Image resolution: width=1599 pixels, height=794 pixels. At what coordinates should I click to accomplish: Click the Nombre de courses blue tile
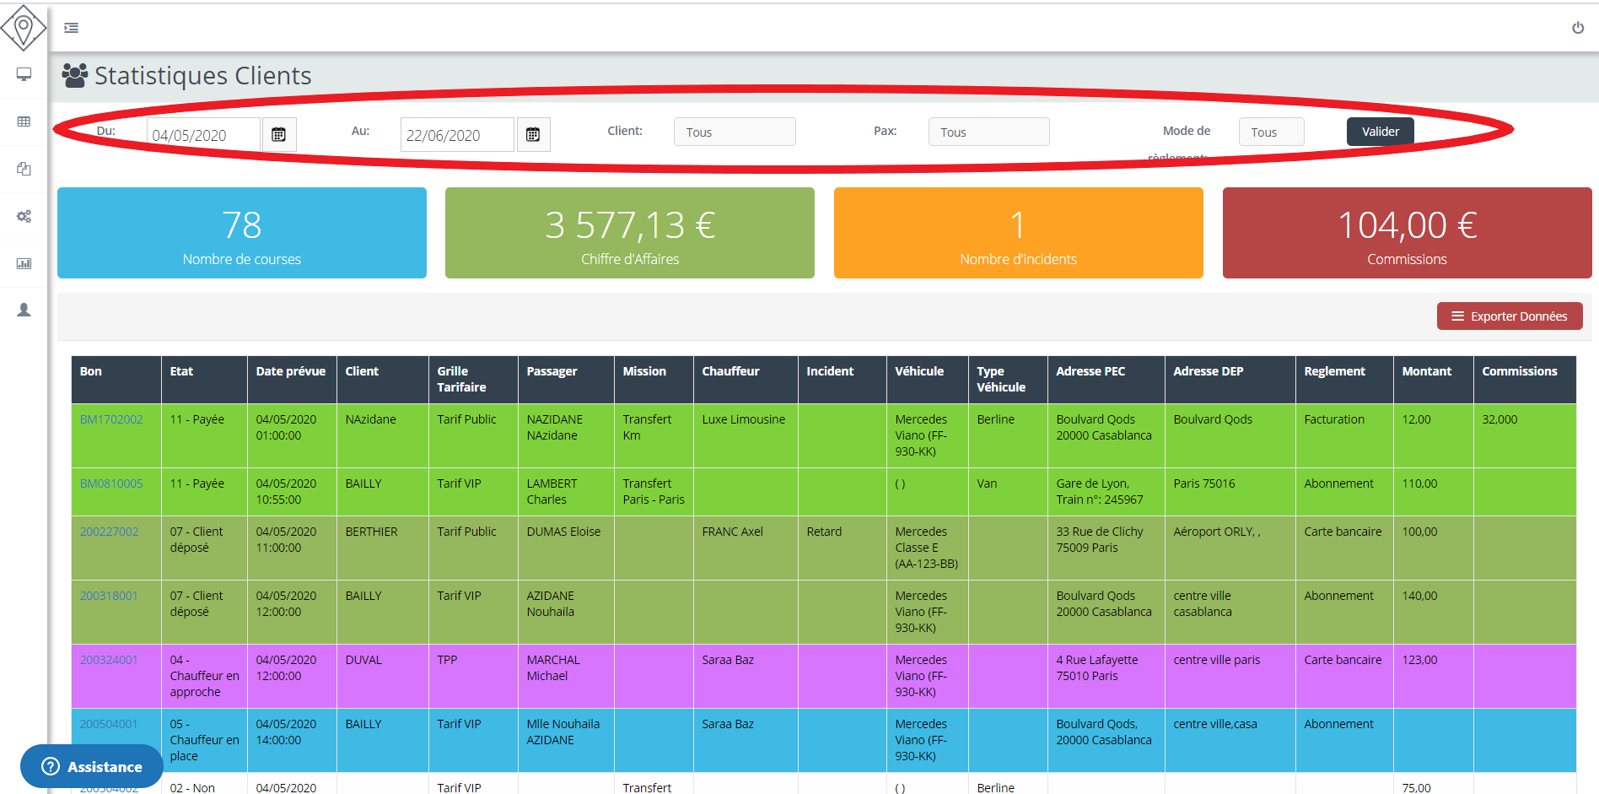[242, 233]
